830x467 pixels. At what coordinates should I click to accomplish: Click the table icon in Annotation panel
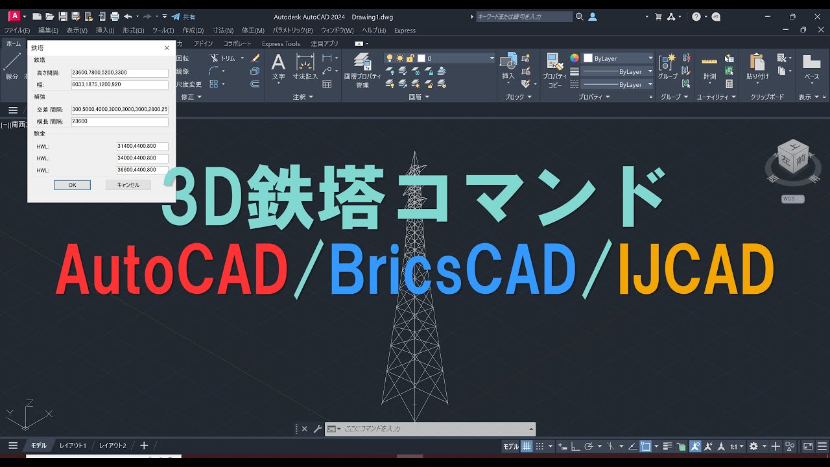[x=327, y=84]
